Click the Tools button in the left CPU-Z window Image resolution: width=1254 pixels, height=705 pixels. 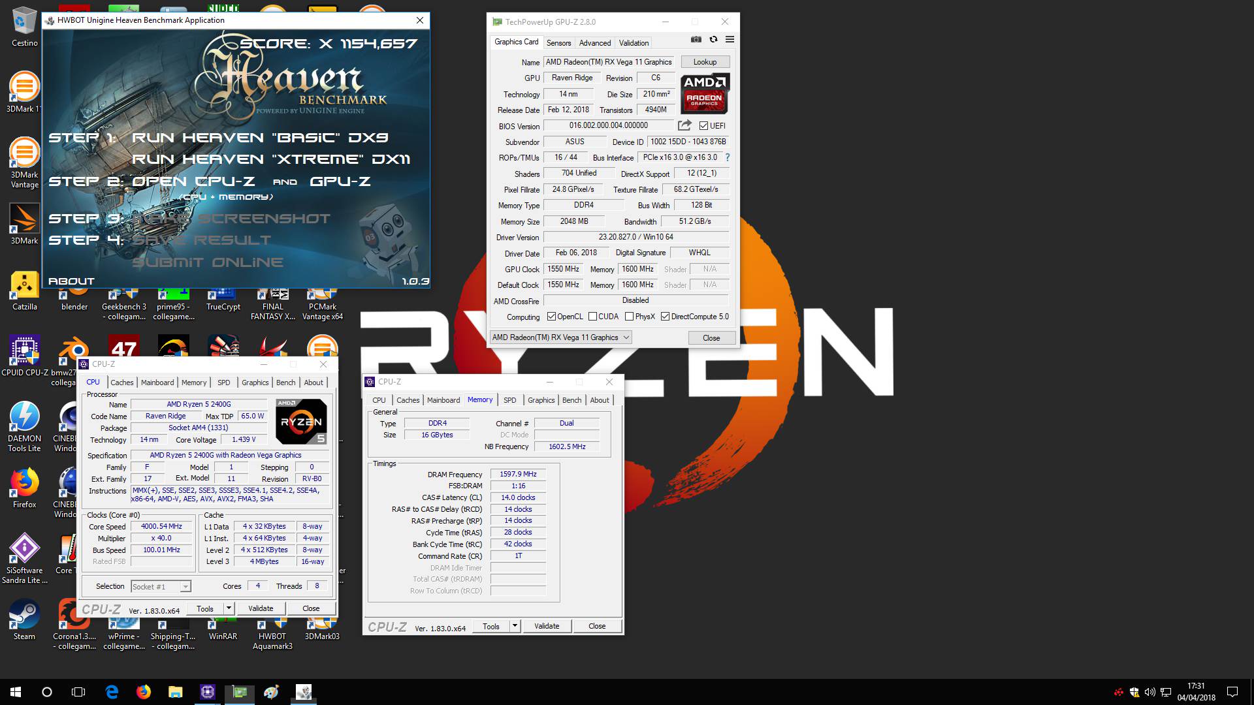pyautogui.click(x=205, y=608)
